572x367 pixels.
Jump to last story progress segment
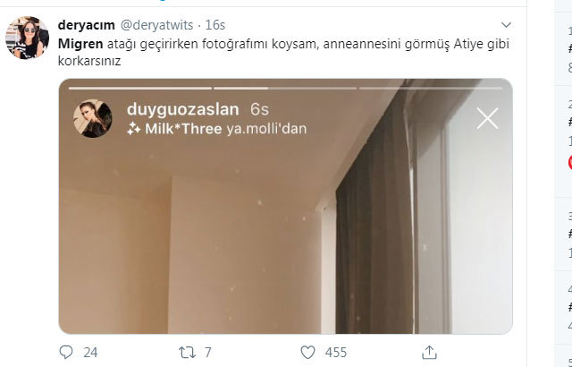click(x=431, y=88)
